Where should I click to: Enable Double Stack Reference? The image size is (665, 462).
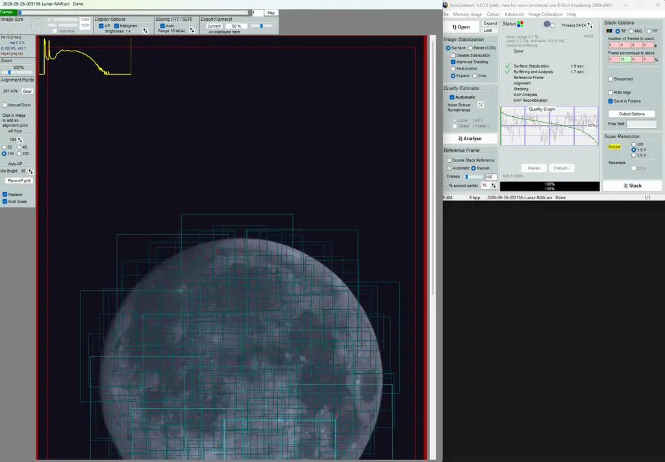pos(449,160)
